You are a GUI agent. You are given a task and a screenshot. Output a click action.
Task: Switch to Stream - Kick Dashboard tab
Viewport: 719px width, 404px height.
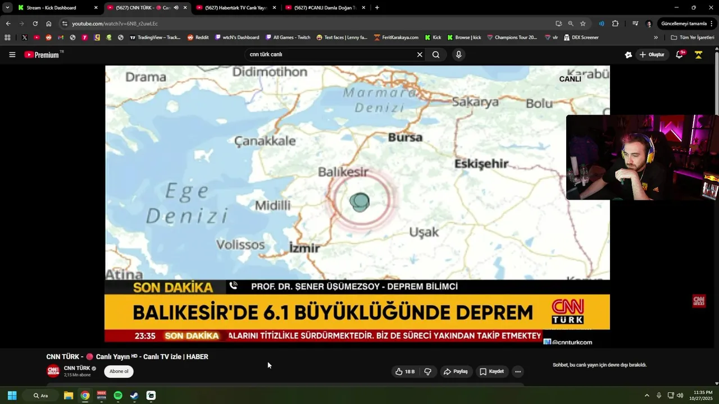(58, 8)
